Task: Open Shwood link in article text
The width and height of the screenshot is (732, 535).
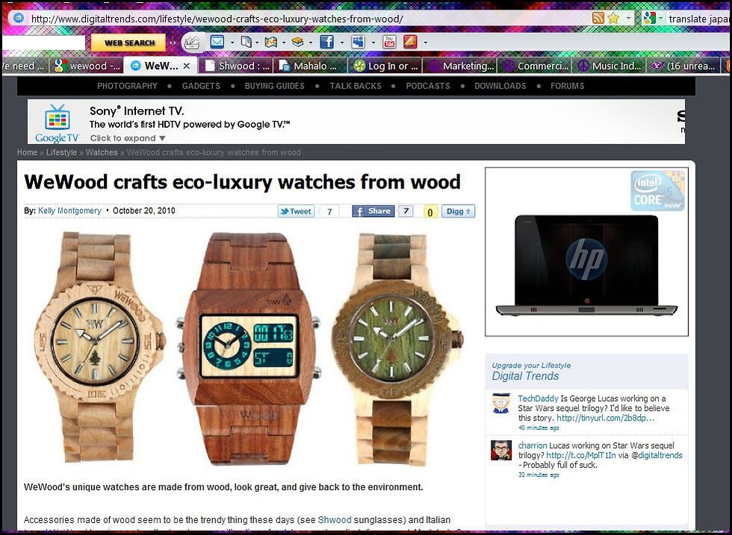Action: click(x=335, y=519)
